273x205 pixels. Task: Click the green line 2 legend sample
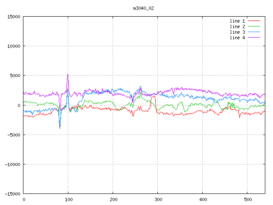click(x=254, y=26)
